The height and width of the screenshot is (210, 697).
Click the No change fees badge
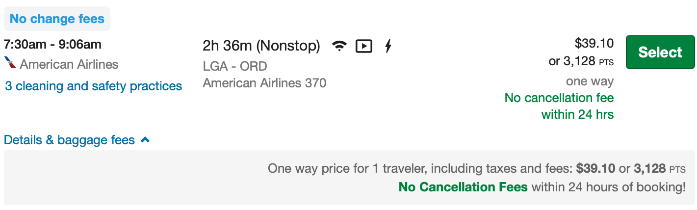click(x=57, y=19)
